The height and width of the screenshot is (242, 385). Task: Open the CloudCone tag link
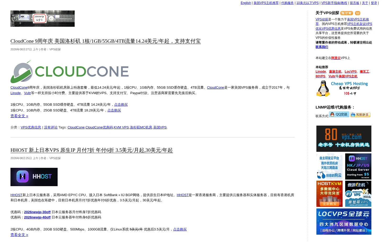point(76,127)
